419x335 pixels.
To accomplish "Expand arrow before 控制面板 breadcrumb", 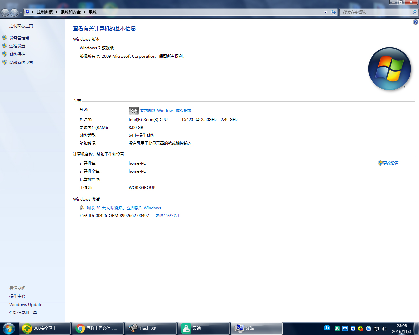I will [x=33, y=12].
